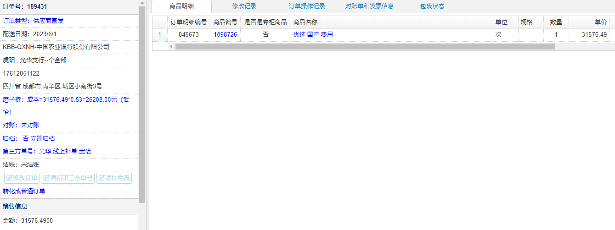
Task: Select order detail cell 845673
Action: point(188,34)
